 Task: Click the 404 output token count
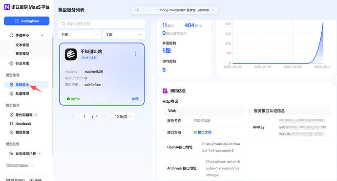click(190, 25)
